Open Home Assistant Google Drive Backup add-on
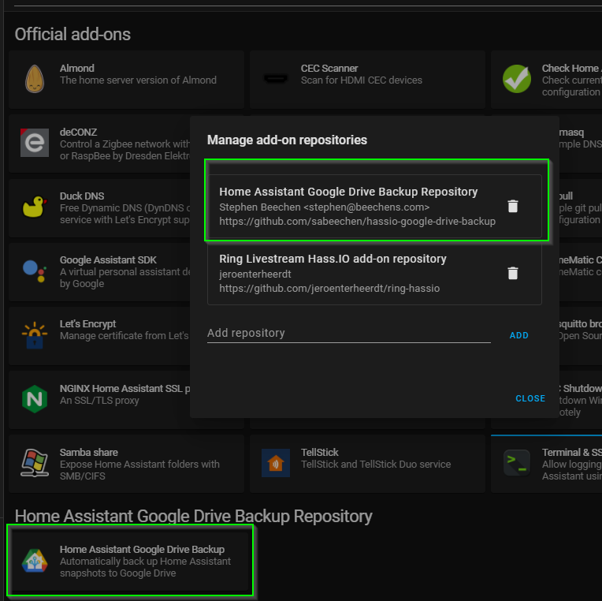 tap(129, 561)
